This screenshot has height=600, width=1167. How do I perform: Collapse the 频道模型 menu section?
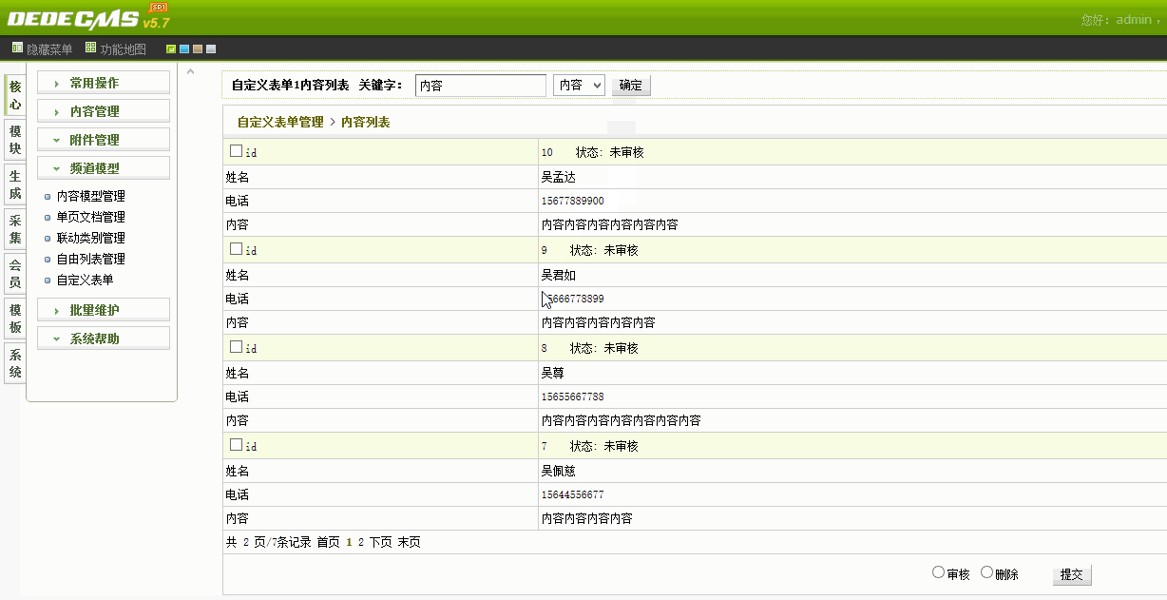click(104, 168)
